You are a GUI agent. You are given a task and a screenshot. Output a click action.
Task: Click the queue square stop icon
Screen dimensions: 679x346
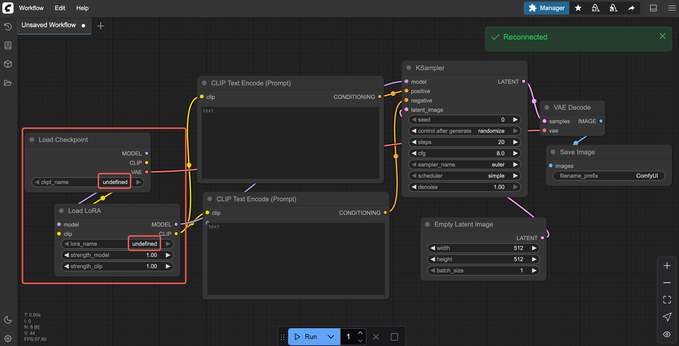pos(394,337)
